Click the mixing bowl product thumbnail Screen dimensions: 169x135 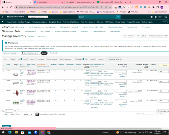point(16,74)
